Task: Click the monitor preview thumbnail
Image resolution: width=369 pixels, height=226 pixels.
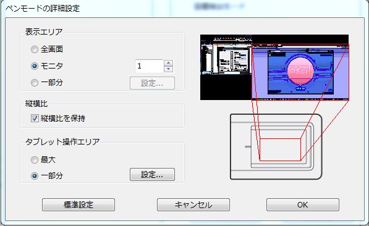Action: 274,67
